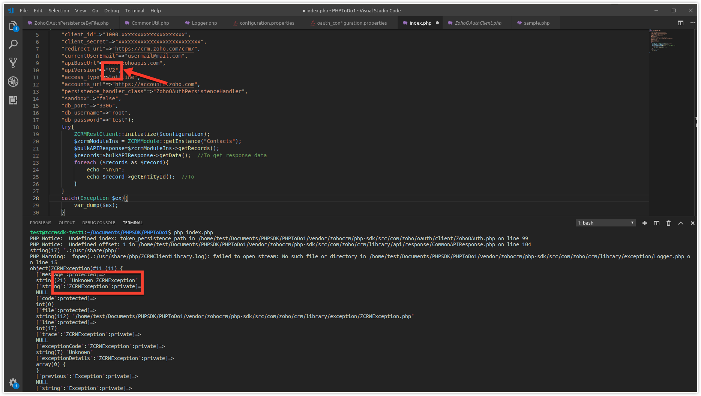Click the ZCRMRestClient::initialize code line

[142, 134]
